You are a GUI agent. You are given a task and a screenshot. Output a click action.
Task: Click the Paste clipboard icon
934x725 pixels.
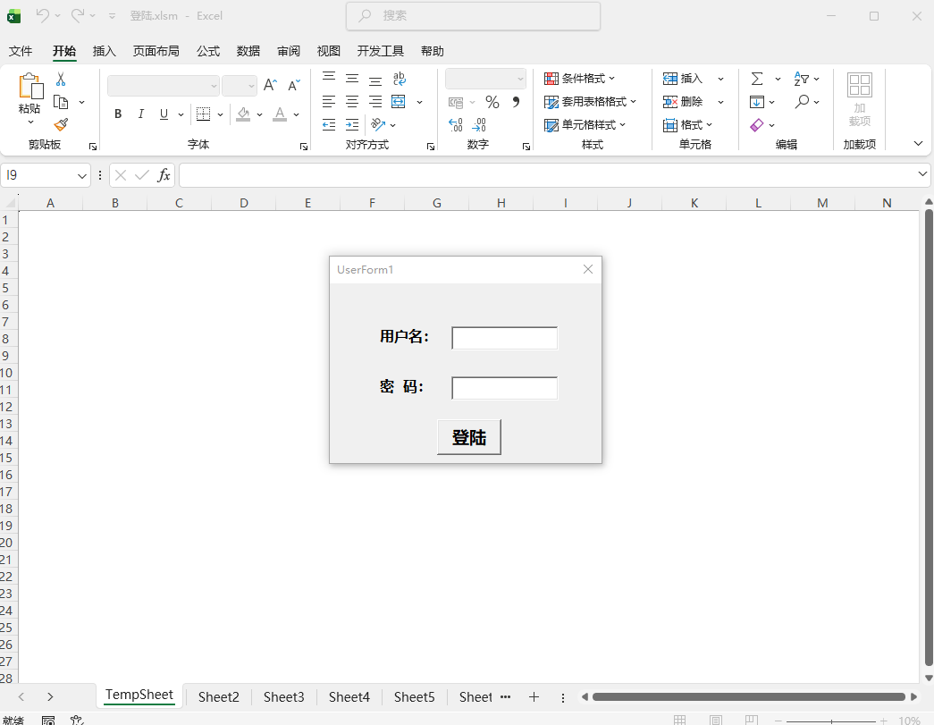(x=29, y=88)
